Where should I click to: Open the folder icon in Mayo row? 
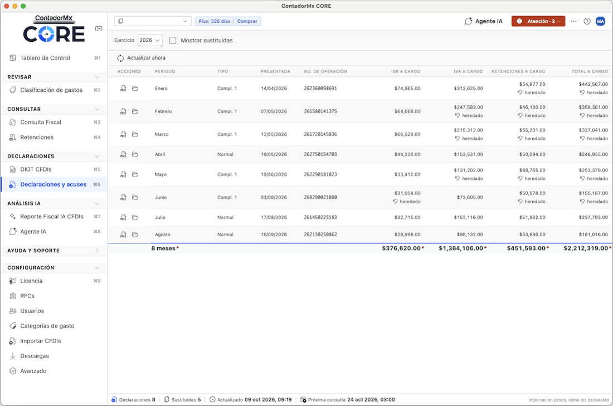(x=135, y=174)
